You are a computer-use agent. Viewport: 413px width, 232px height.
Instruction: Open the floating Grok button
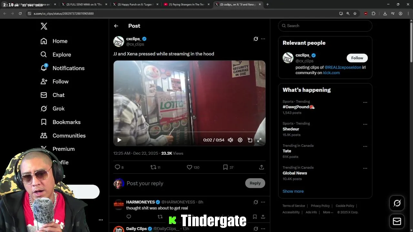click(x=397, y=203)
